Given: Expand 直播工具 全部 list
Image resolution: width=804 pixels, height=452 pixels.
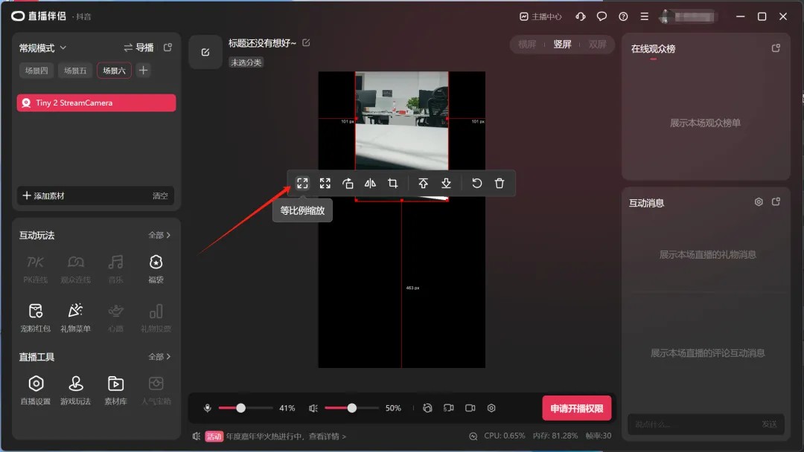Looking at the screenshot, I should (159, 357).
